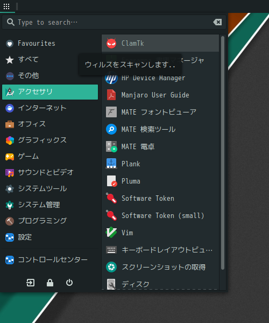
Task: Click the HP Device Manager label
Action: pyautogui.click(x=153, y=78)
